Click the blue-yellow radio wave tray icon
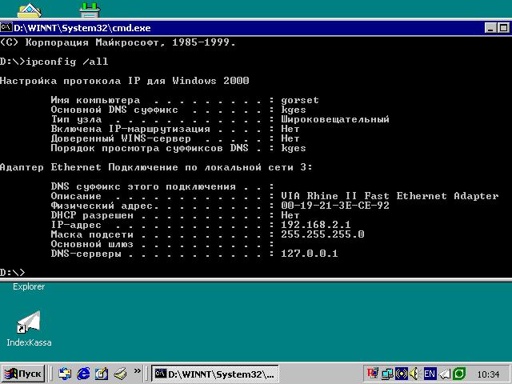Viewport: 512px width, 384px height. (x=402, y=374)
